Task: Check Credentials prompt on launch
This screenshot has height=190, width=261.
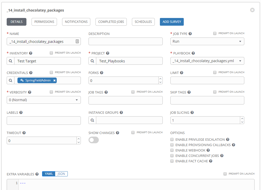Action: 51,72
